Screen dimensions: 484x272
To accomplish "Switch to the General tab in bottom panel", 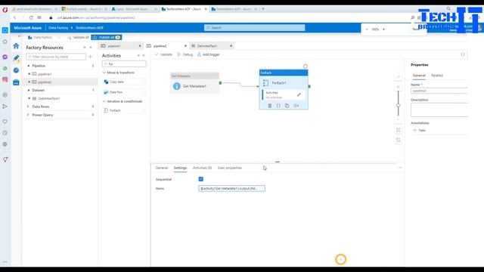I will tap(161, 168).
